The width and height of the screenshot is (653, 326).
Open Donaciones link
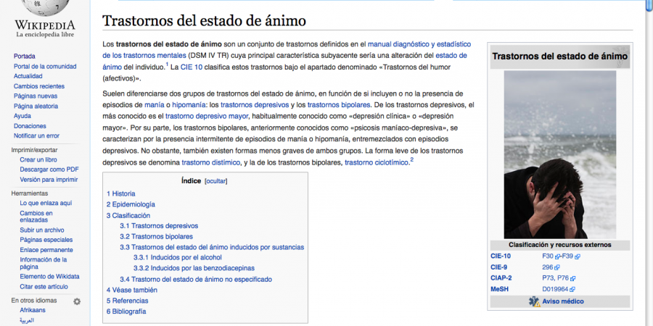click(x=30, y=126)
